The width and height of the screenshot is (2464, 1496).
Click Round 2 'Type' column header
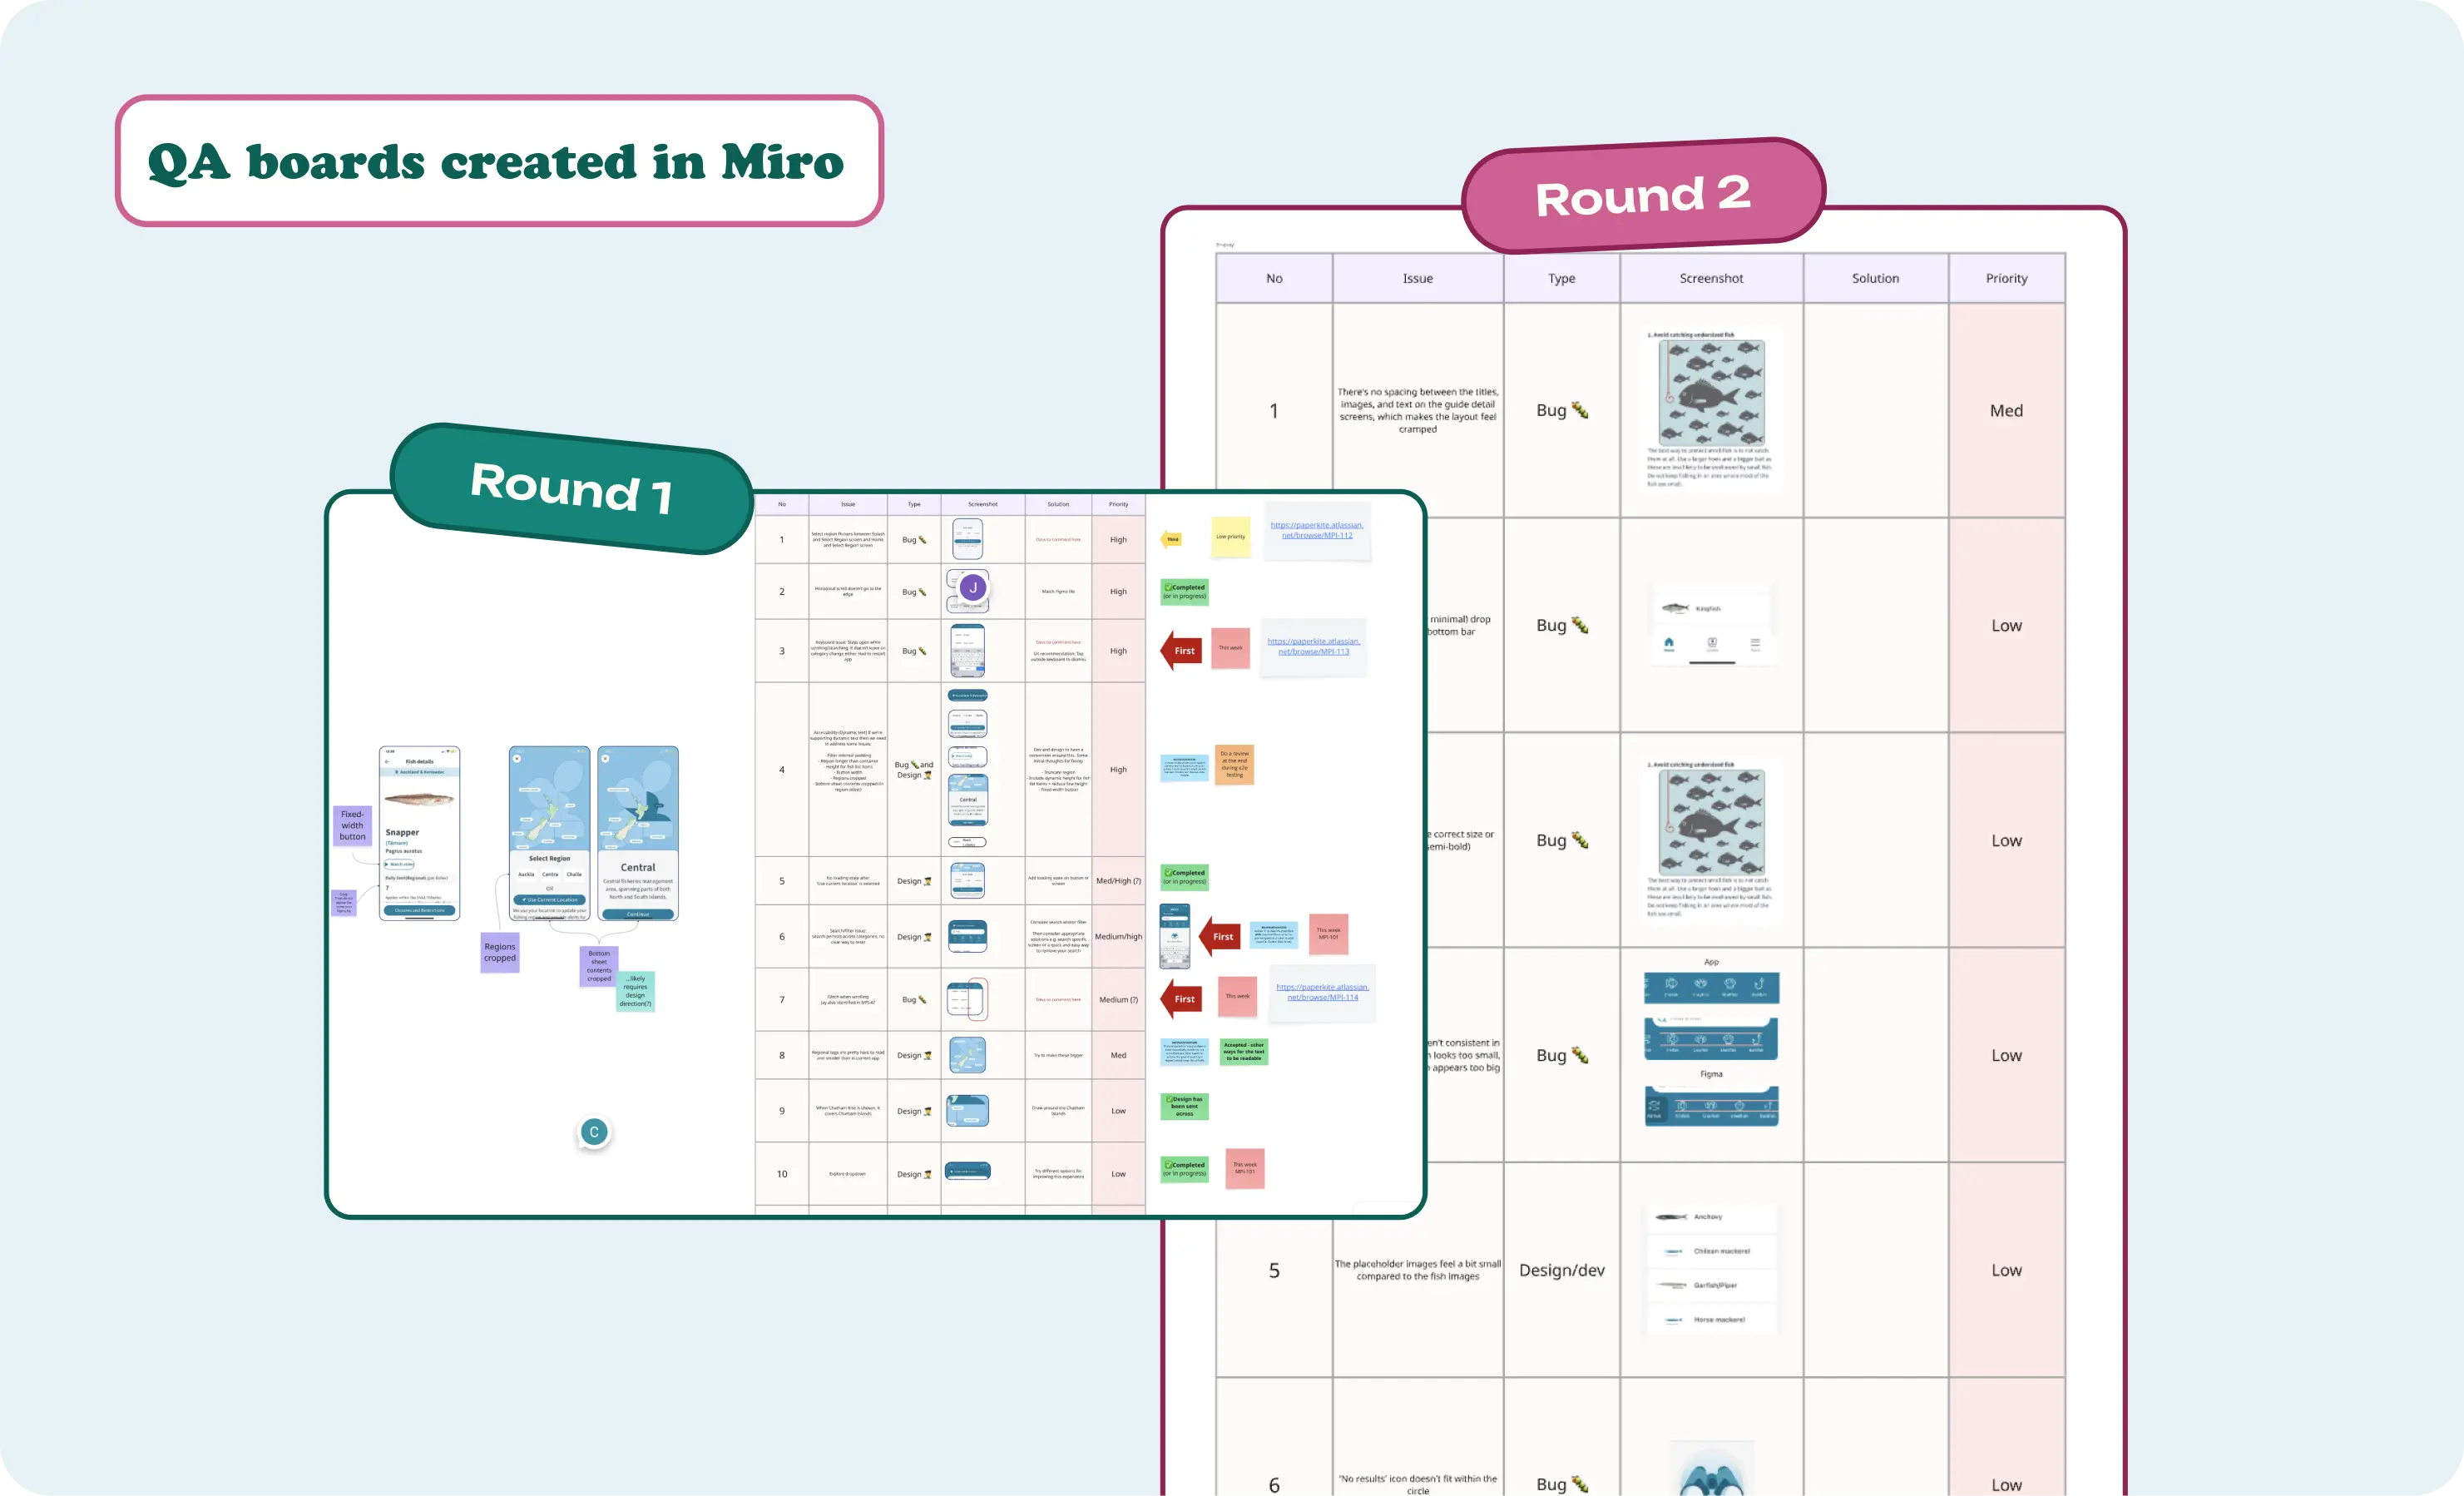click(1561, 278)
